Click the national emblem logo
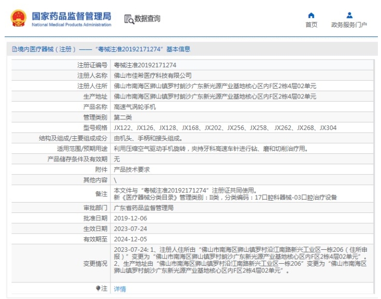381x299 pixels. (x=18, y=18)
